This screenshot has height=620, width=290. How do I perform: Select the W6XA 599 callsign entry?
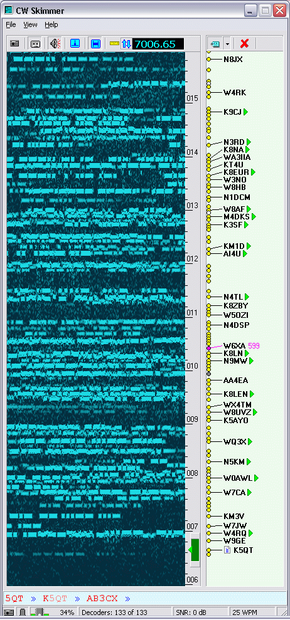click(241, 346)
